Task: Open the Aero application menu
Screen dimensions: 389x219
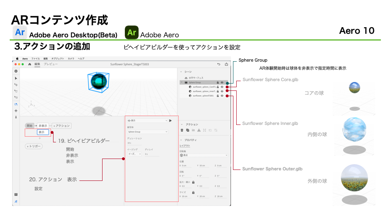Action: 25,58
